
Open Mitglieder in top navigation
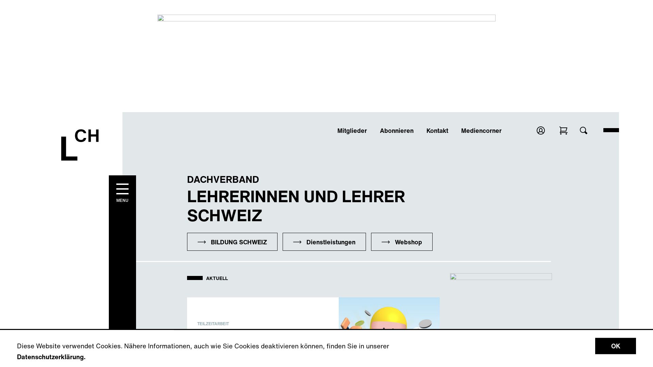[352, 131]
